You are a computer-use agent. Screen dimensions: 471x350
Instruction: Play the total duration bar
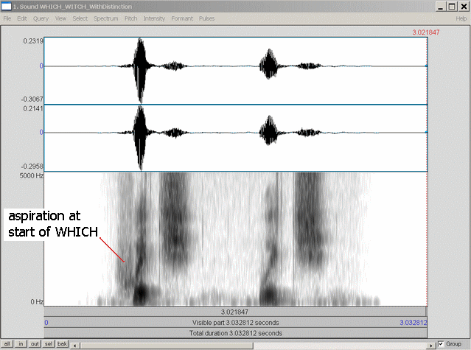[x=235, y=333]
